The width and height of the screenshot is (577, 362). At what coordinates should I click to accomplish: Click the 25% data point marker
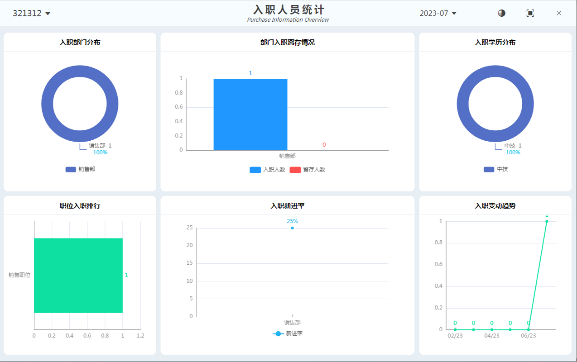292,228
